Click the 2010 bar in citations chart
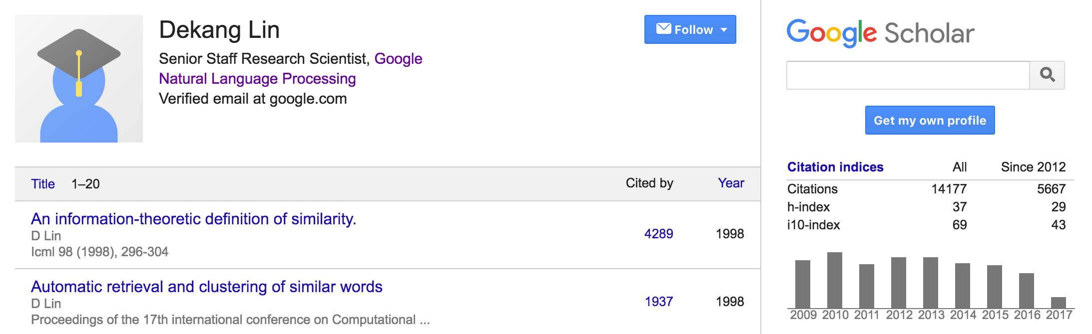The image size is (1092, 334). [x=834, y=280]
